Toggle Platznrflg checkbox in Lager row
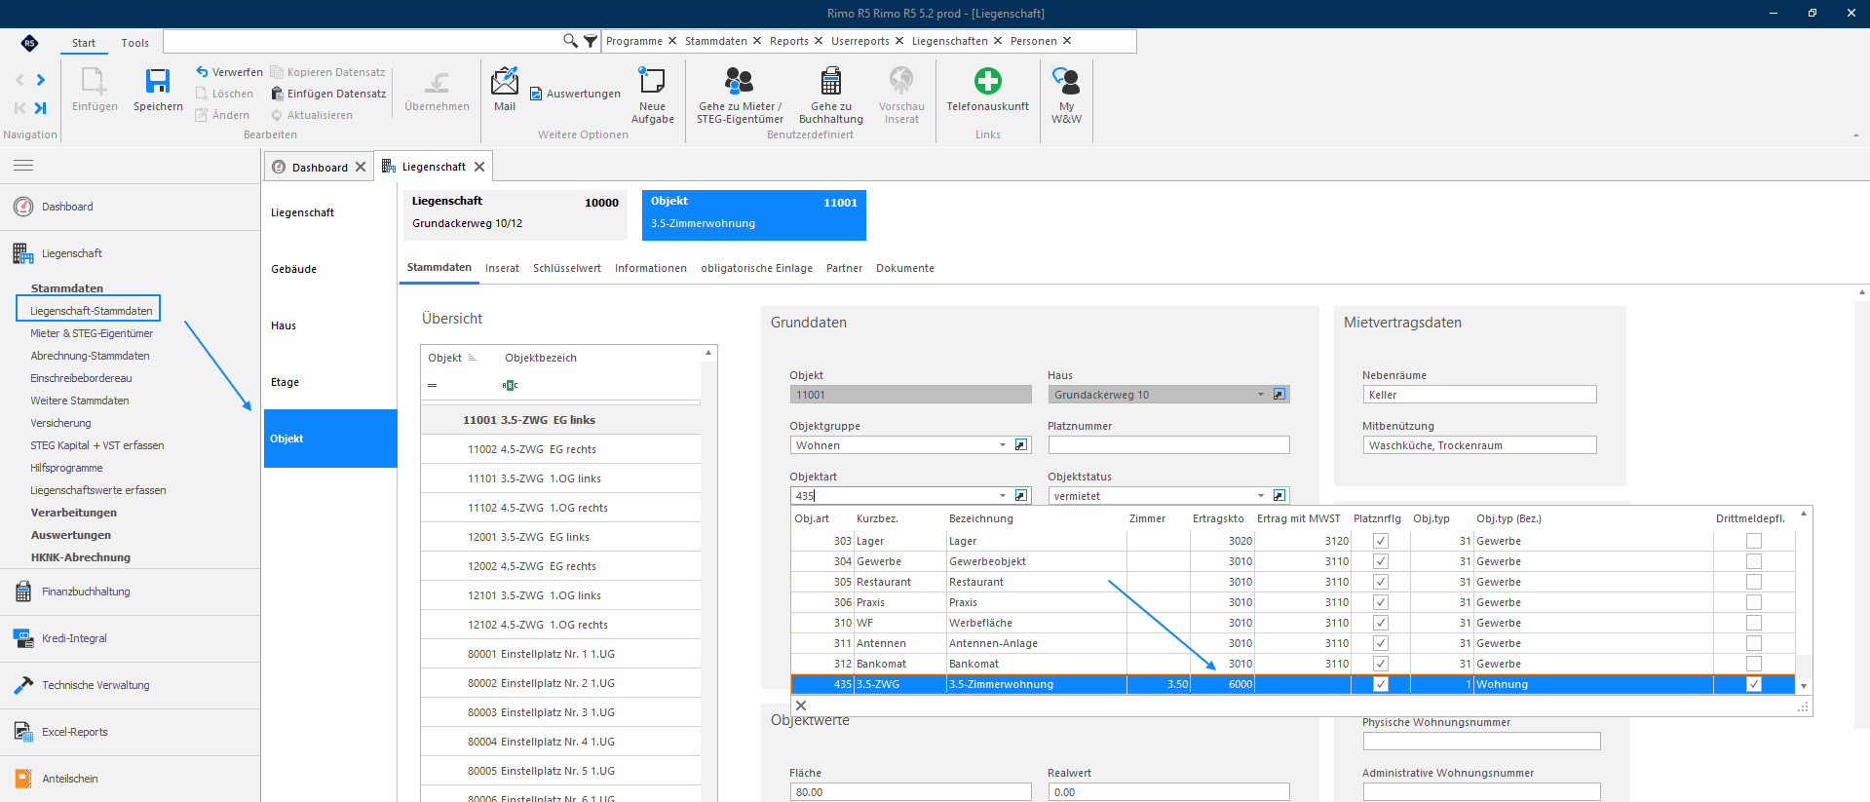Viewport: 1870px width, 802px height. [x=1380, y=541]
